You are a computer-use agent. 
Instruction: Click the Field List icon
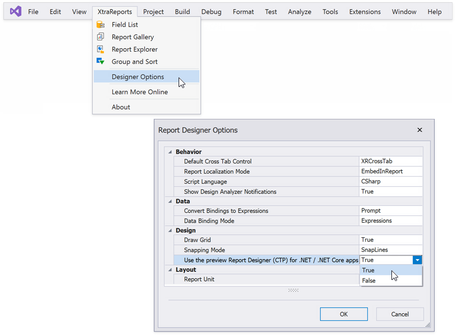pos(101,25)
